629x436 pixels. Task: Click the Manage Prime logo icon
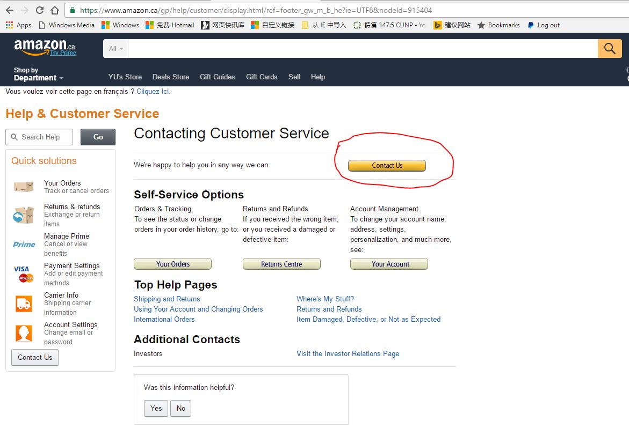pyautogui.click(x=24, y=244)
